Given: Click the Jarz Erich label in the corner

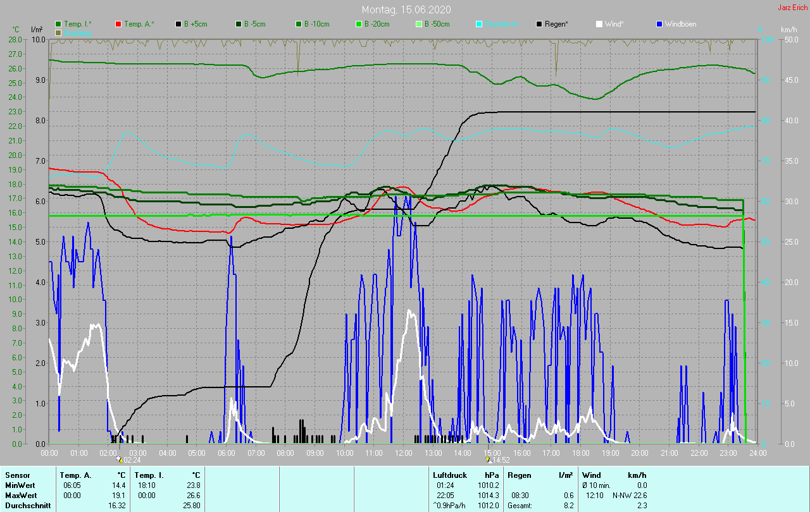Looking at the screenshot, I should pyautogui.click(x=792, y=8).
